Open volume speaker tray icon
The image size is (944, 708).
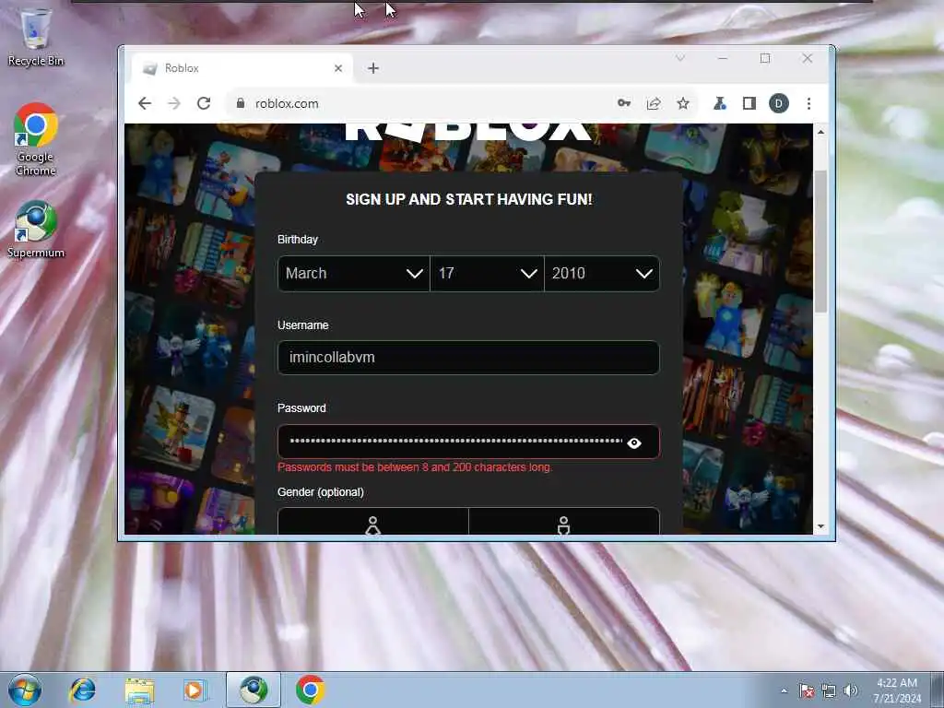point(851,690)
